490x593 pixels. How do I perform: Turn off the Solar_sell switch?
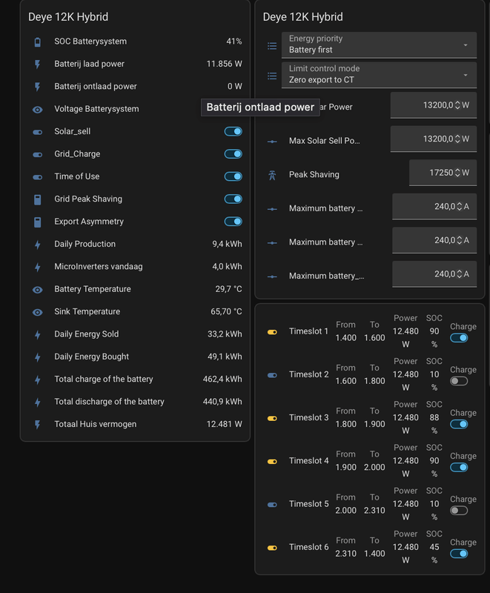click(x=234, y=131)
